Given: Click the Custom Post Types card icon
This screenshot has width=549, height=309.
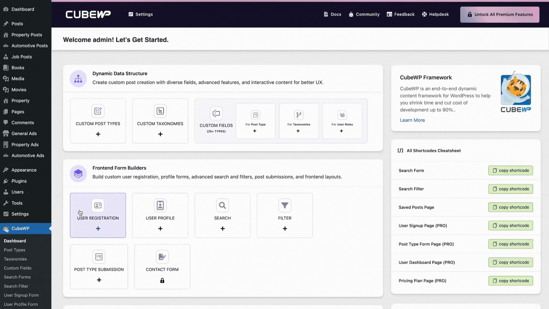Looking at the screenshot, I should 98,111.
